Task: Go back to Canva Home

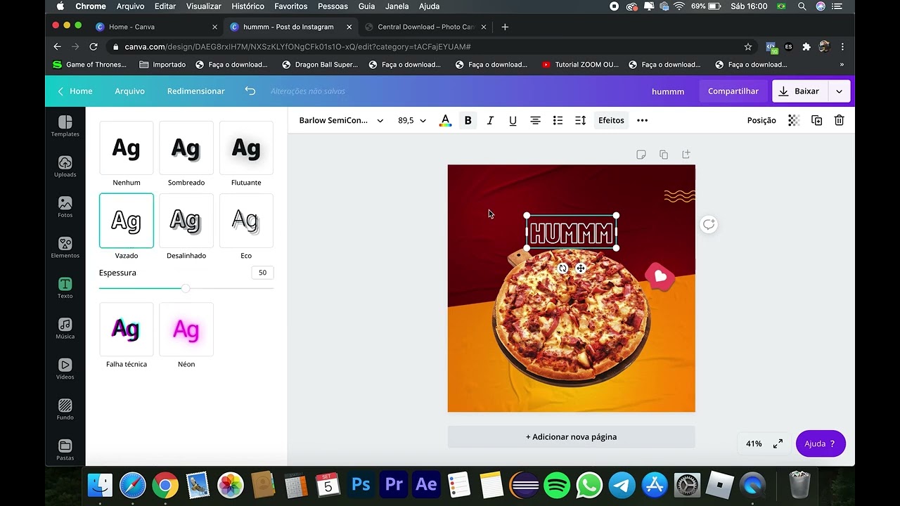Action: coord(75,91)
